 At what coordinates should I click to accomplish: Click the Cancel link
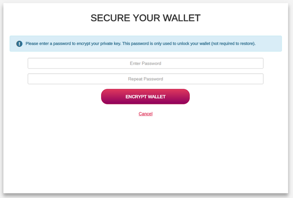click(x=145, y=114)
